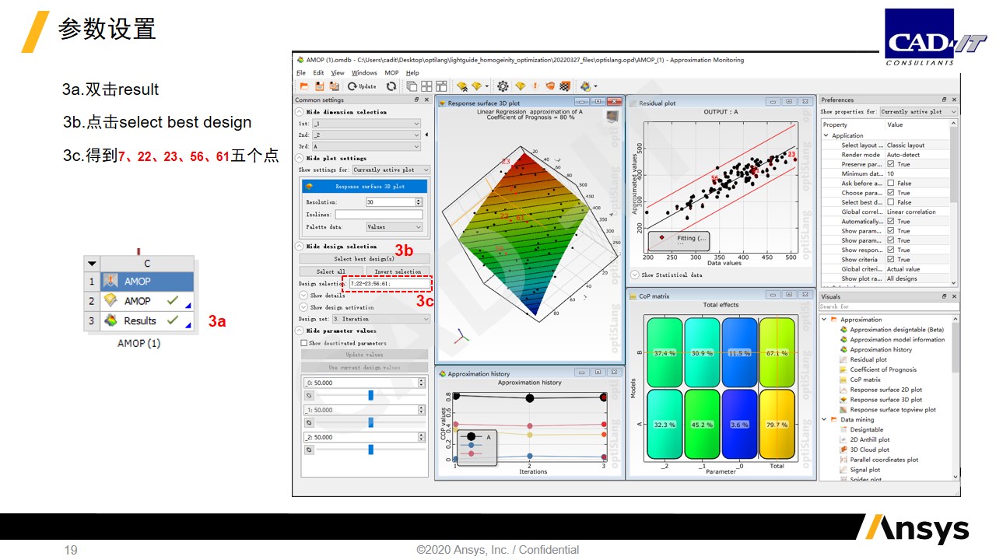Click the circular arrows refresh toolbar icon

coord(391,86)
